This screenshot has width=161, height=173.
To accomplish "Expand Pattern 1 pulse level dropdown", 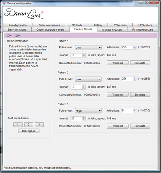I will (88, 48).
